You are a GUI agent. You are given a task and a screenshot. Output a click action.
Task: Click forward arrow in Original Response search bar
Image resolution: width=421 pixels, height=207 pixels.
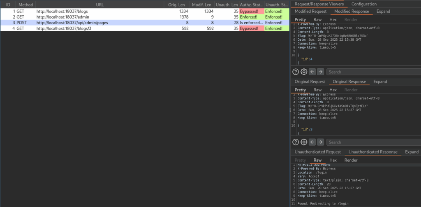tap(321, 142)
